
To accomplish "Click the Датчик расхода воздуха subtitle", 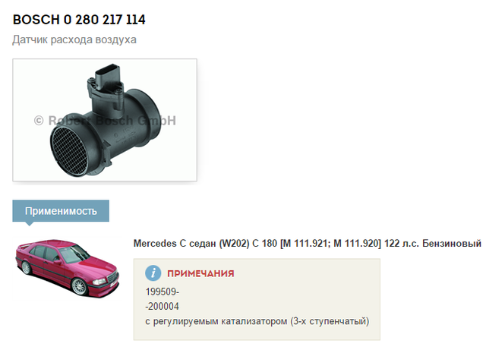I will pyautogui.click(x=74, y=39).
